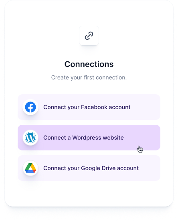Click the Facebook logo icon

pyautogui.click(x=30, y=107)
